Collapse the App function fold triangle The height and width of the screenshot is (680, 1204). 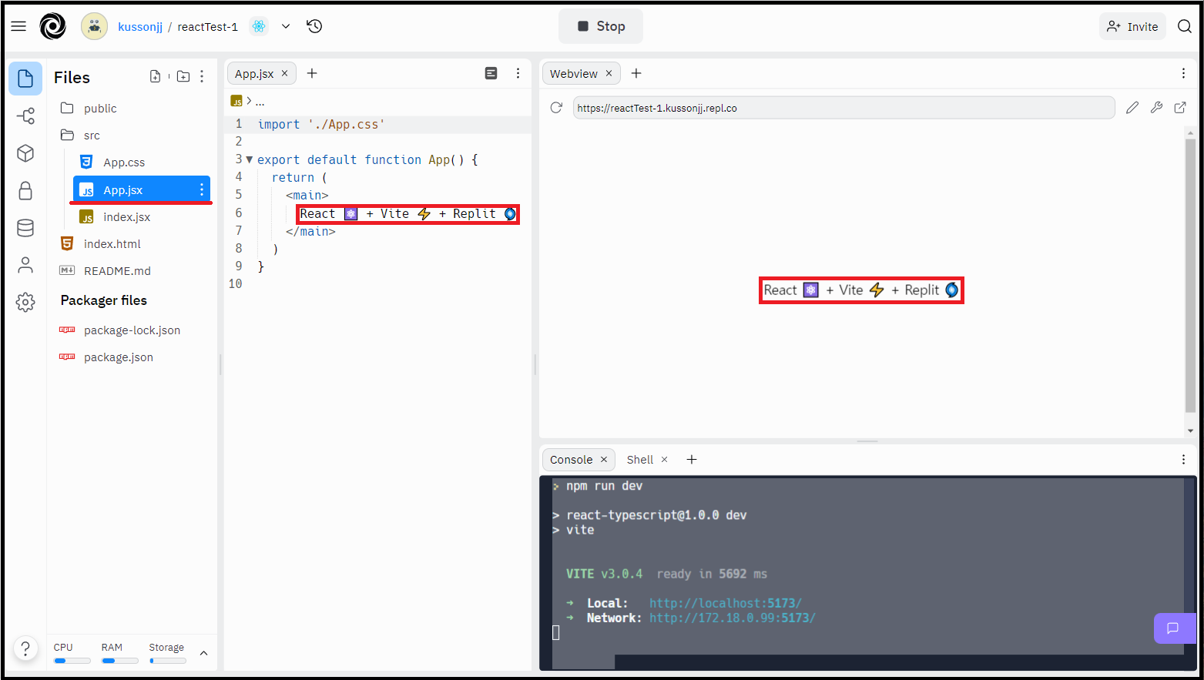pos(249,159)
